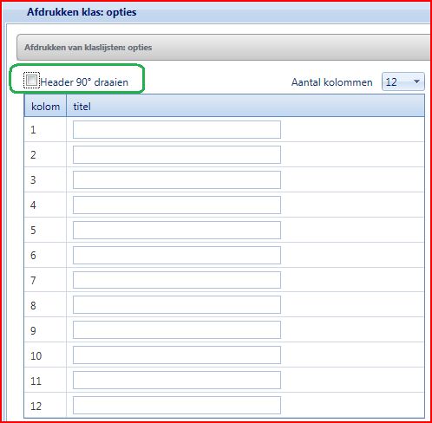Click the title field for kolom 6
The width and height of the screenshot is (432, 423).
(177, 255)
